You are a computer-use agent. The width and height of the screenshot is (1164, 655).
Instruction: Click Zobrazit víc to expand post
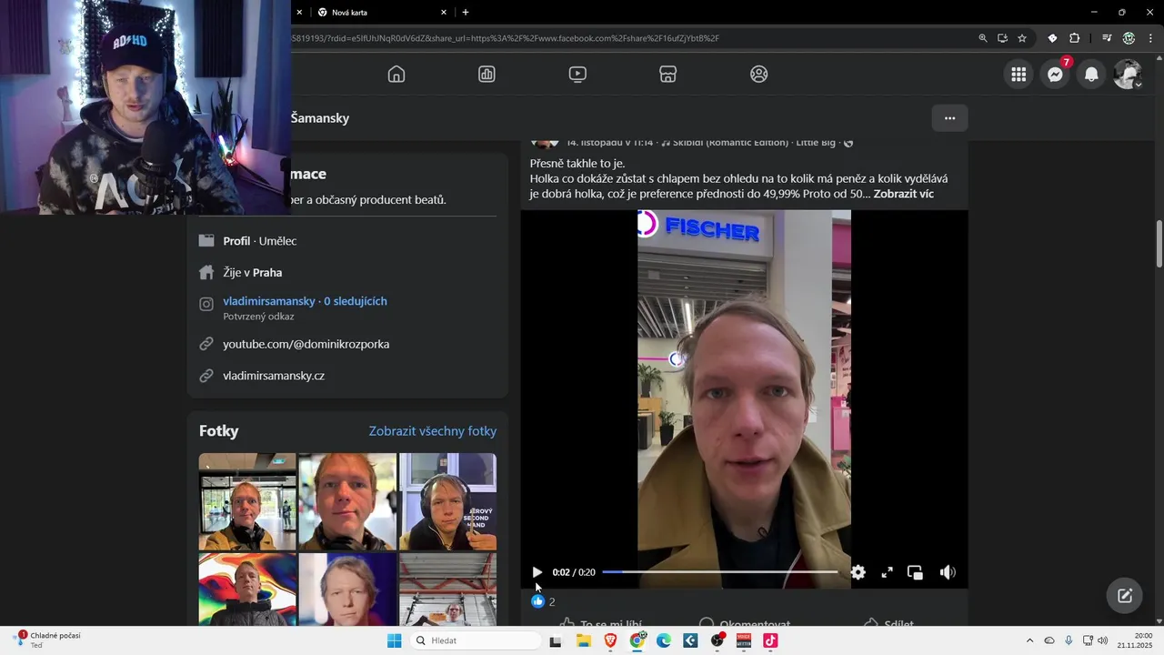[903, 194]
